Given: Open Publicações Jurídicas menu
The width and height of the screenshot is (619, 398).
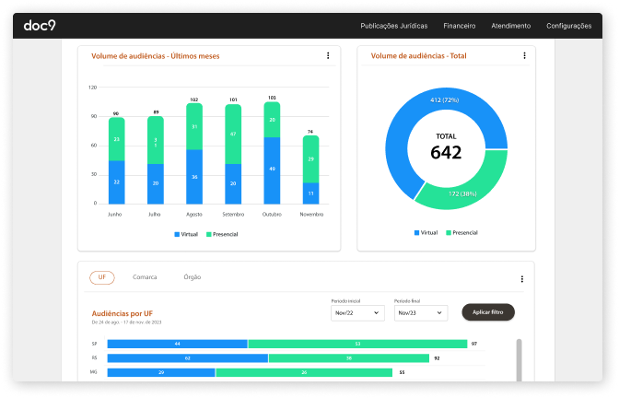Looking at the screenshot, I should (x=393, y=26).
